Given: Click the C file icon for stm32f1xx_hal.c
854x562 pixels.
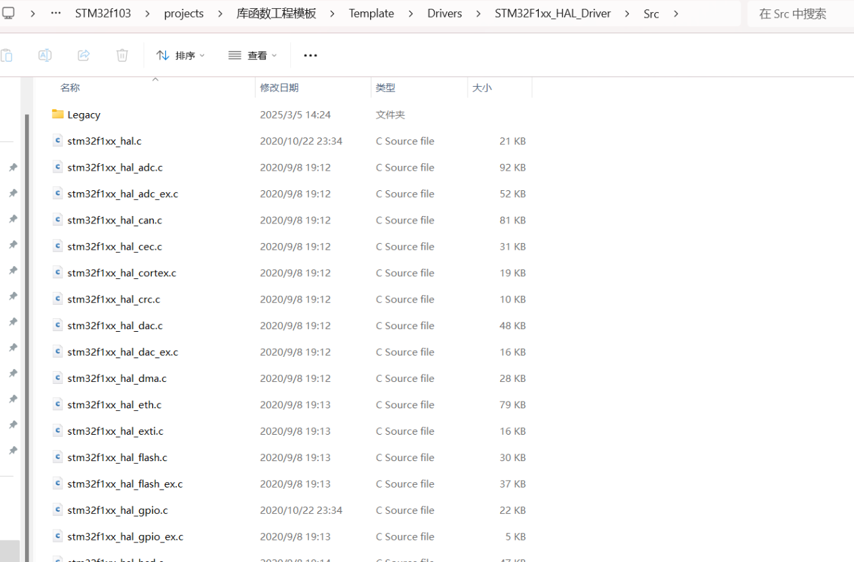Looking at the screenshot, I should tap(58, 141).
